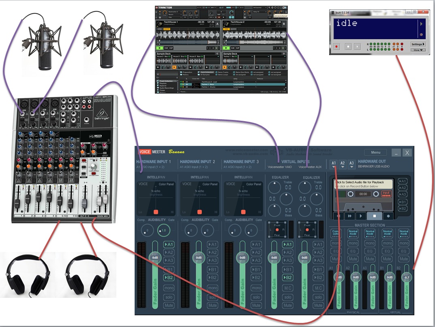Toggle B2 routing on Voicemeeter VAIO strip
435x327 pixels.
point(288,277)
